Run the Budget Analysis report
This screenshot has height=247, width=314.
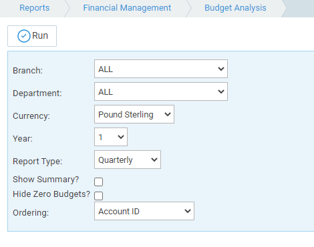pyautogui.click(x=32, y=36)
